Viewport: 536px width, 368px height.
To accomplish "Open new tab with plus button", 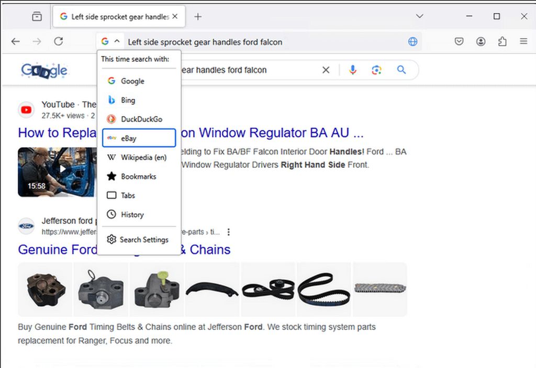I will pyautogui.click(x=198, y=16).
